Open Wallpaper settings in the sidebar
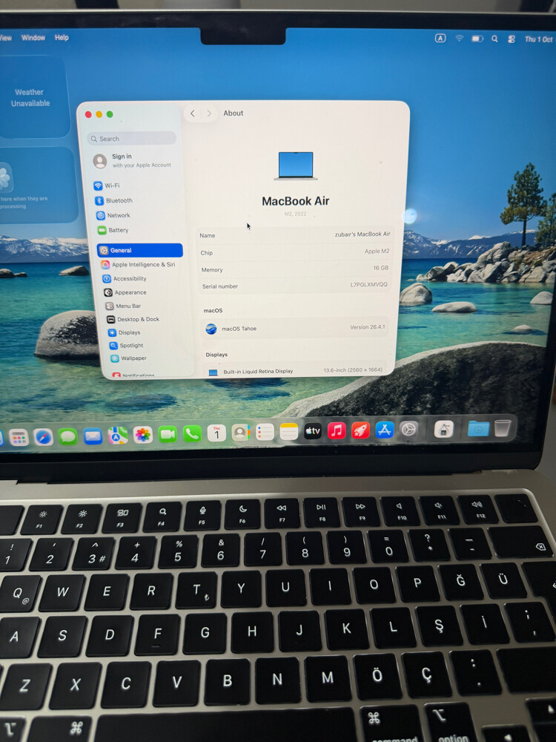This screenshot has height=742, width=556. (128, 358)
